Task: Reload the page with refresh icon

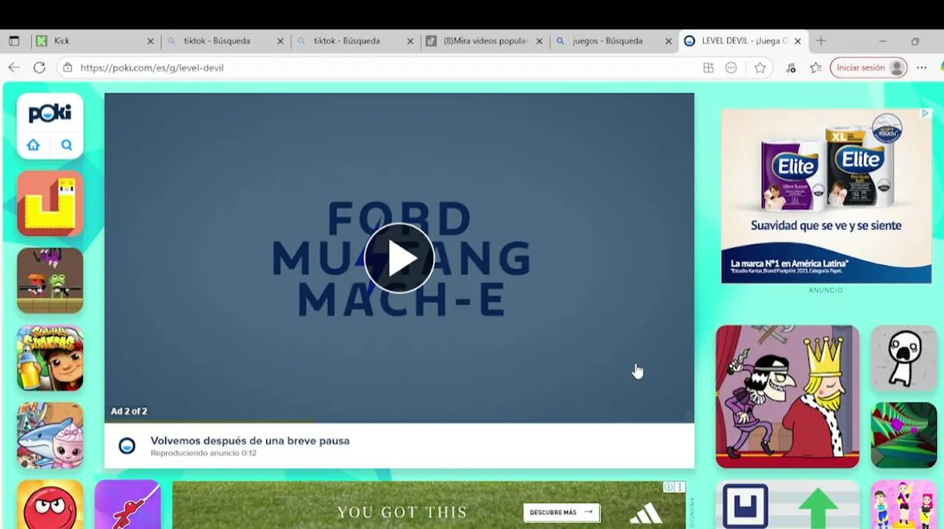Action: point(40,68)
